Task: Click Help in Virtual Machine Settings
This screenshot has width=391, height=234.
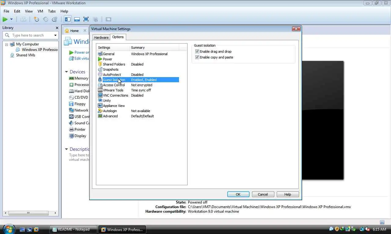Action: (287, 194)
